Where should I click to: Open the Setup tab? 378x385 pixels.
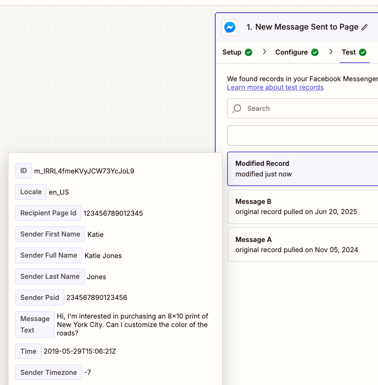(x=237, y=52)
